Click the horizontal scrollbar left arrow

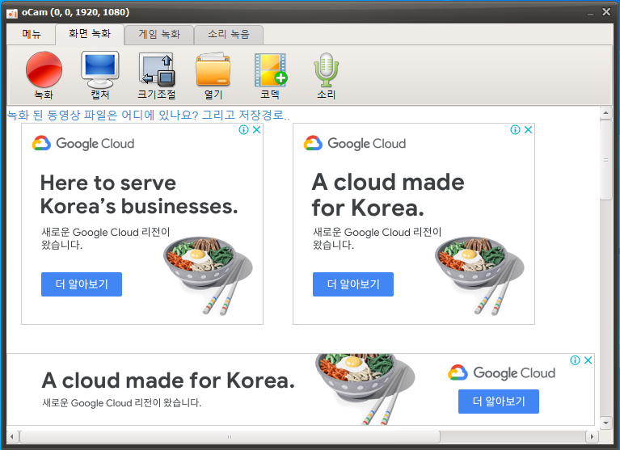(12, 436)
